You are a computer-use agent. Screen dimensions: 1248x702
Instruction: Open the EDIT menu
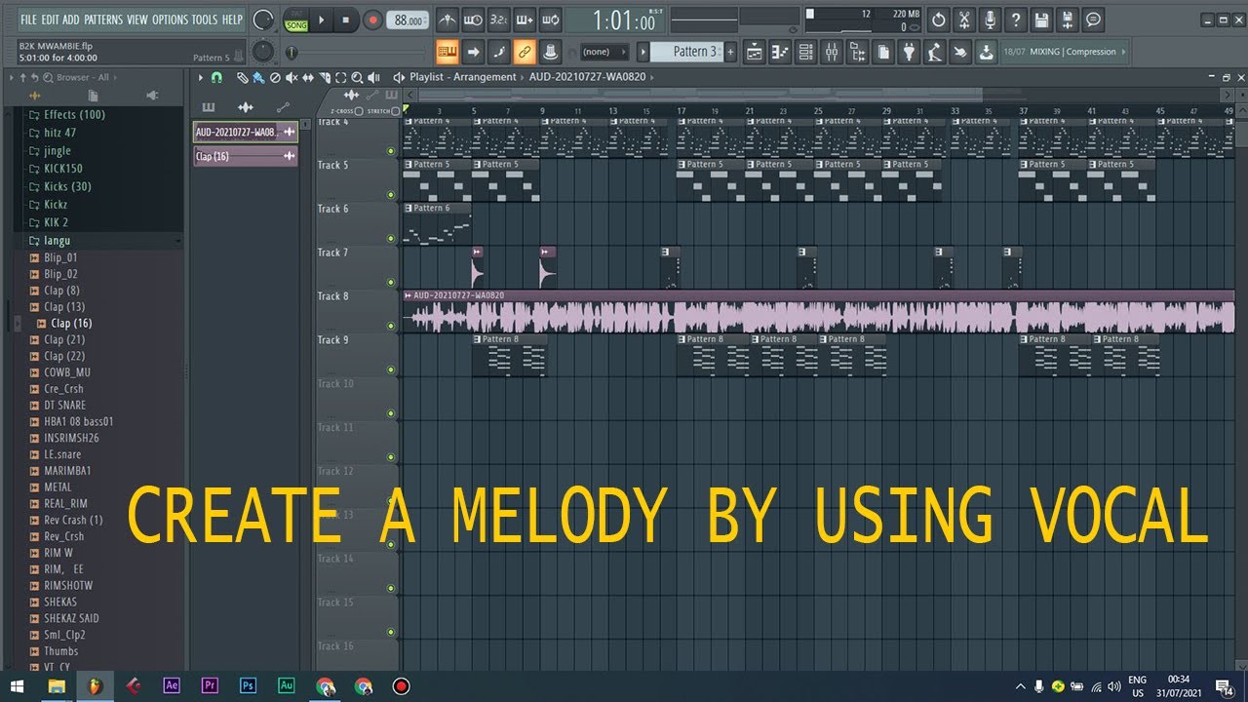(50, 19)
